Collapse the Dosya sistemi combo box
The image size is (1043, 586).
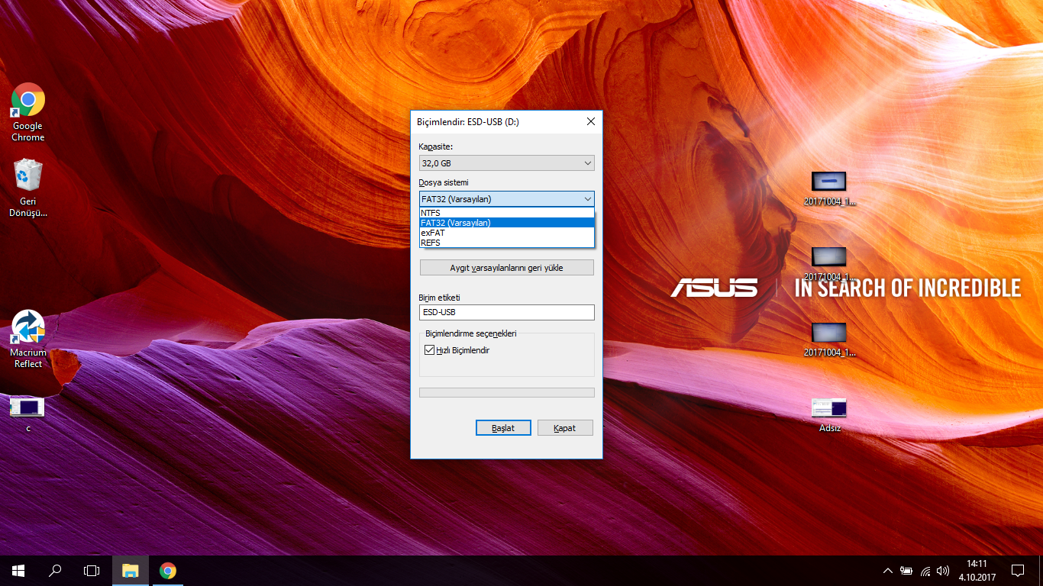pos(507,199)
